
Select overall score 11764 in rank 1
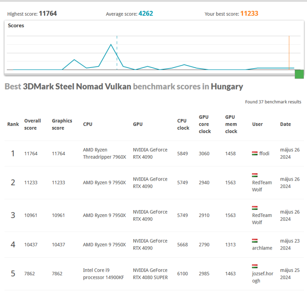[x=31, y=153]
